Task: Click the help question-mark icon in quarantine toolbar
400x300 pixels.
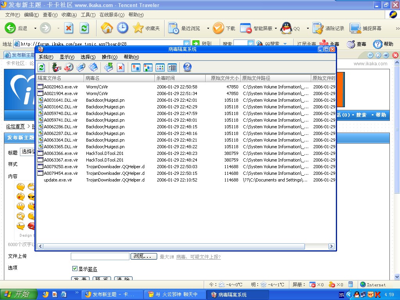Action: (x=187, y=67)
